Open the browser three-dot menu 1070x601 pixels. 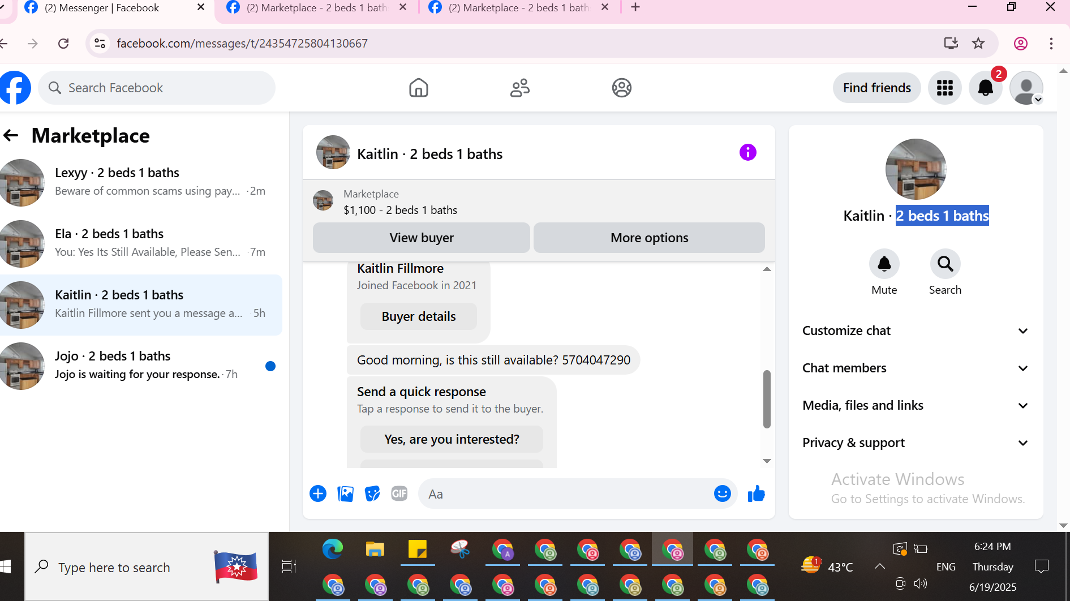(x=1051, y=44)
